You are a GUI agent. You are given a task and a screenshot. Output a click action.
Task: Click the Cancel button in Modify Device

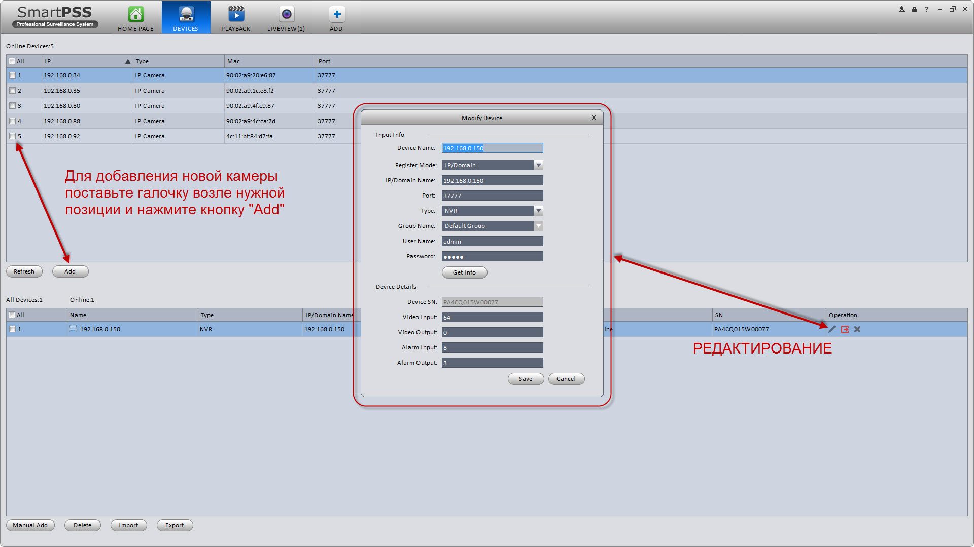click(x=565, y=379)
